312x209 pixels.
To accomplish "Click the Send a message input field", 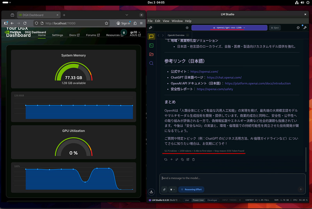I will click(x=232, y=178).
